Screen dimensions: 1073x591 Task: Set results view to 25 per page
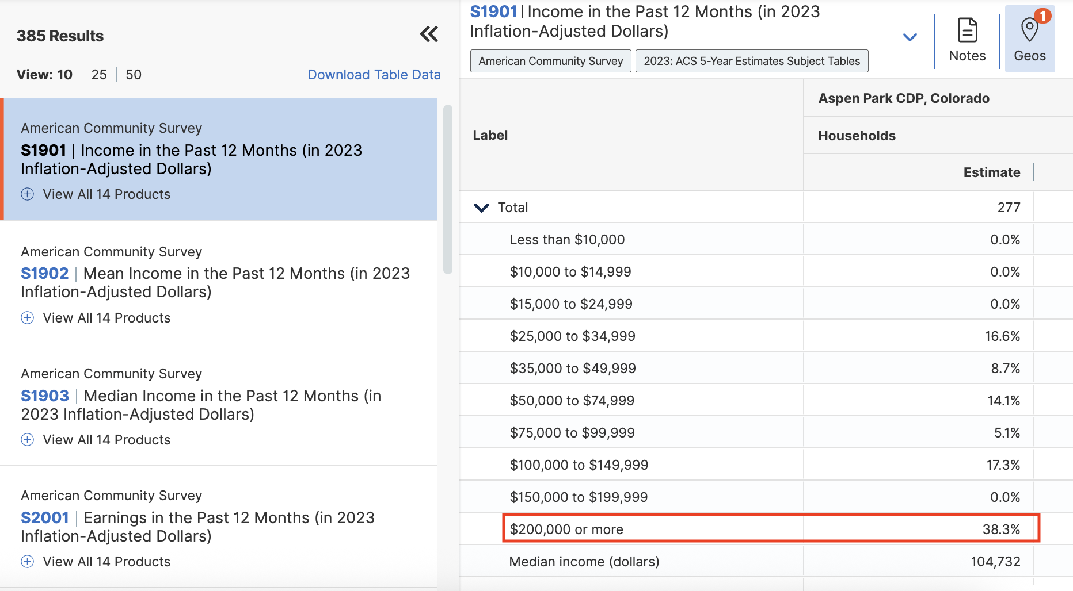point(99,75)
